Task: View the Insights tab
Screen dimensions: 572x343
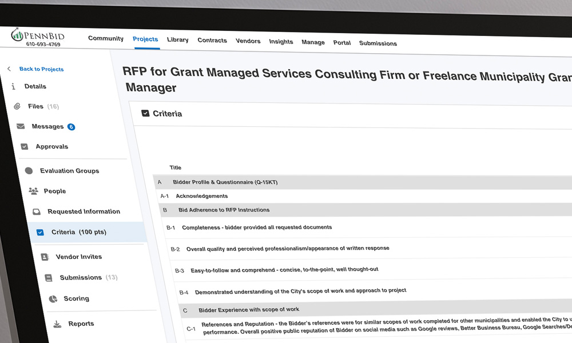Action: tap(281, 42)
